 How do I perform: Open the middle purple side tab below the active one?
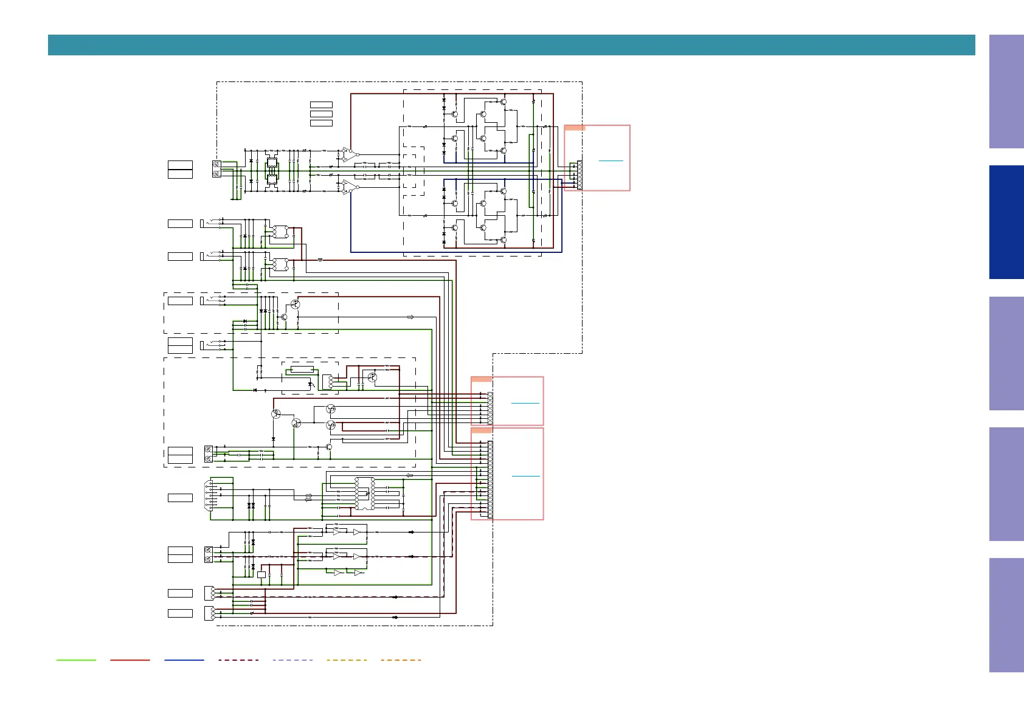coord(1006,353)
